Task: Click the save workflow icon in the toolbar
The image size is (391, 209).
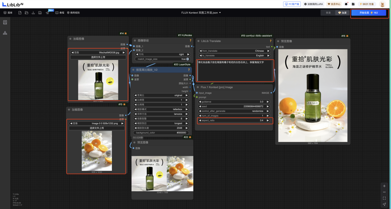Action: (x=40, y=13)
